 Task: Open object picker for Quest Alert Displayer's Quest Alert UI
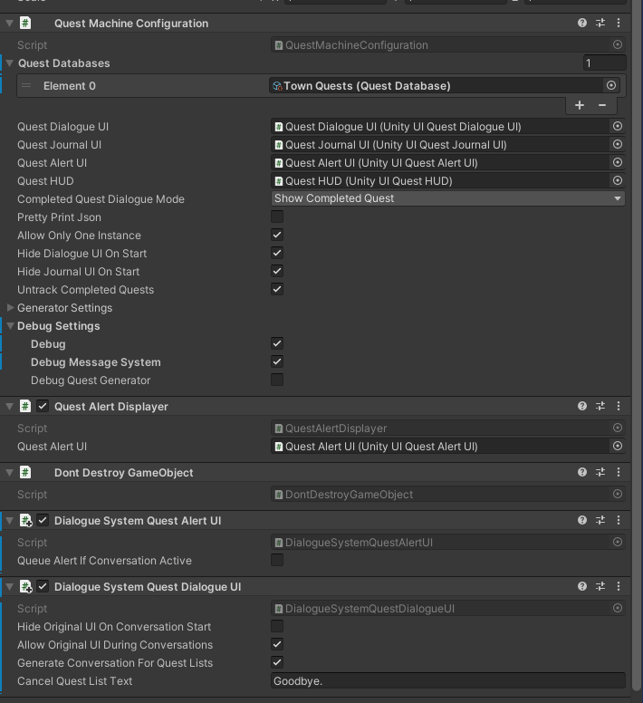(x=618, y=446)
